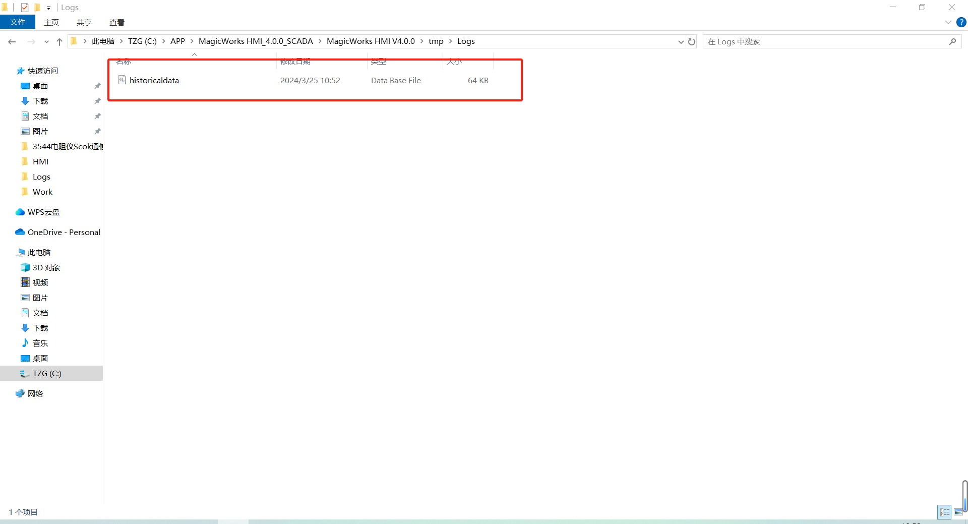Open the recent locations dropdown arrow
Viewport: 968px width, 524px height.
coord(46,42)
